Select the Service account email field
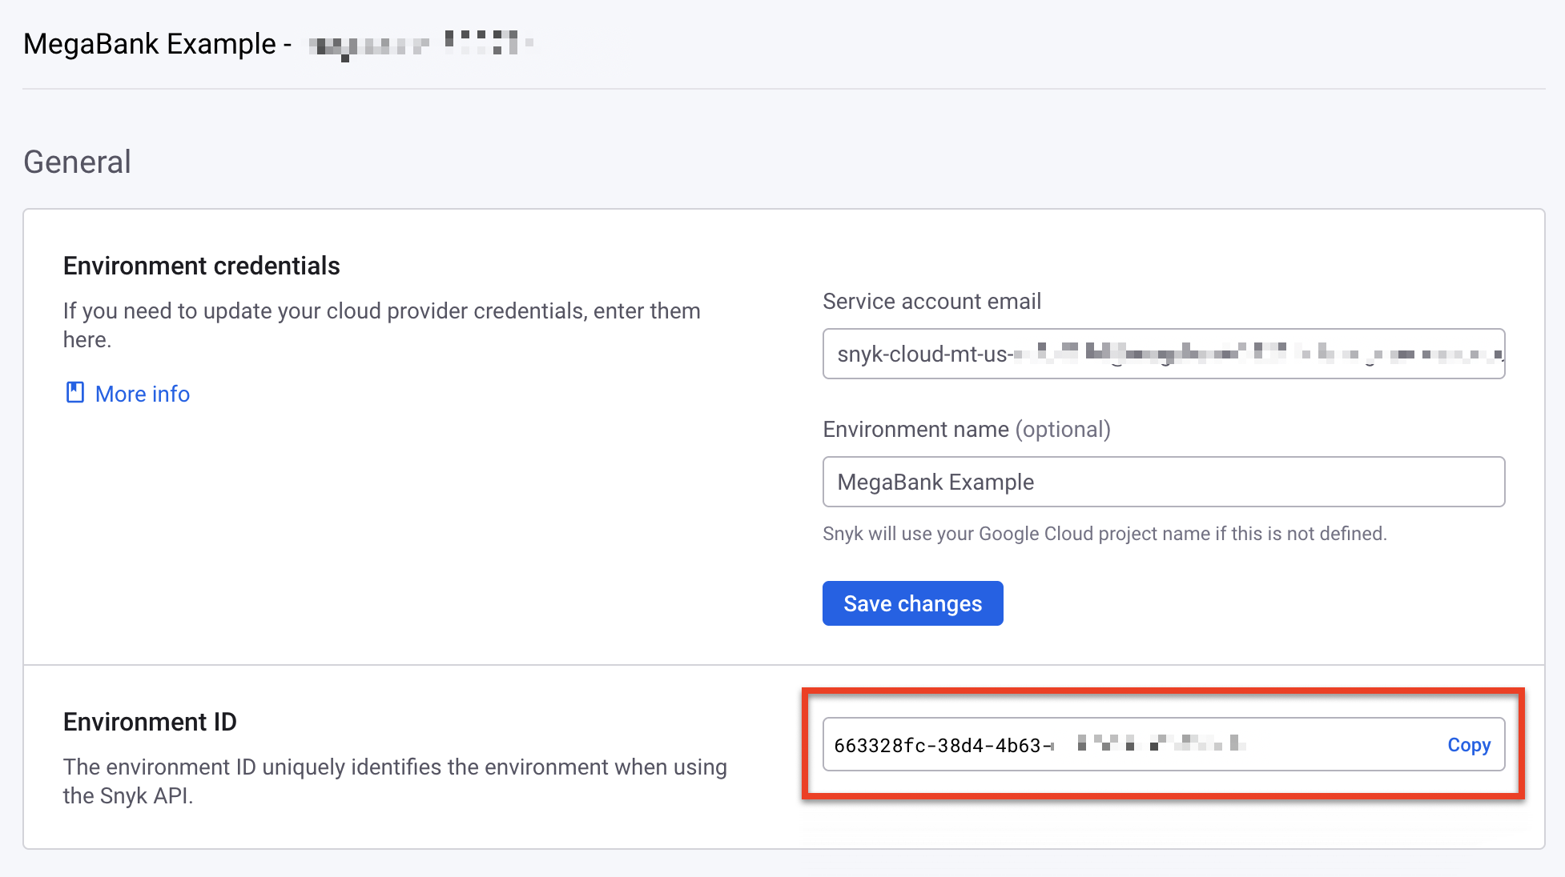The height and width of the screenshot is (877, 1565). (x=1161, y=354)
